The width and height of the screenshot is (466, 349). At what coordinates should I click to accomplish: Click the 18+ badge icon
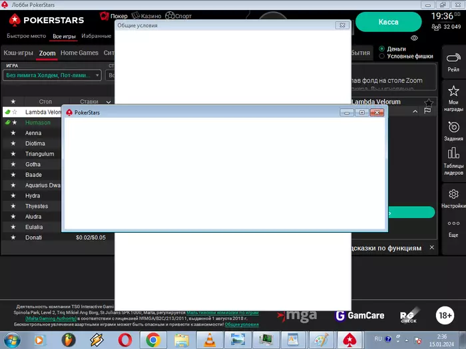pyautogui.click(x=445, y=315)
